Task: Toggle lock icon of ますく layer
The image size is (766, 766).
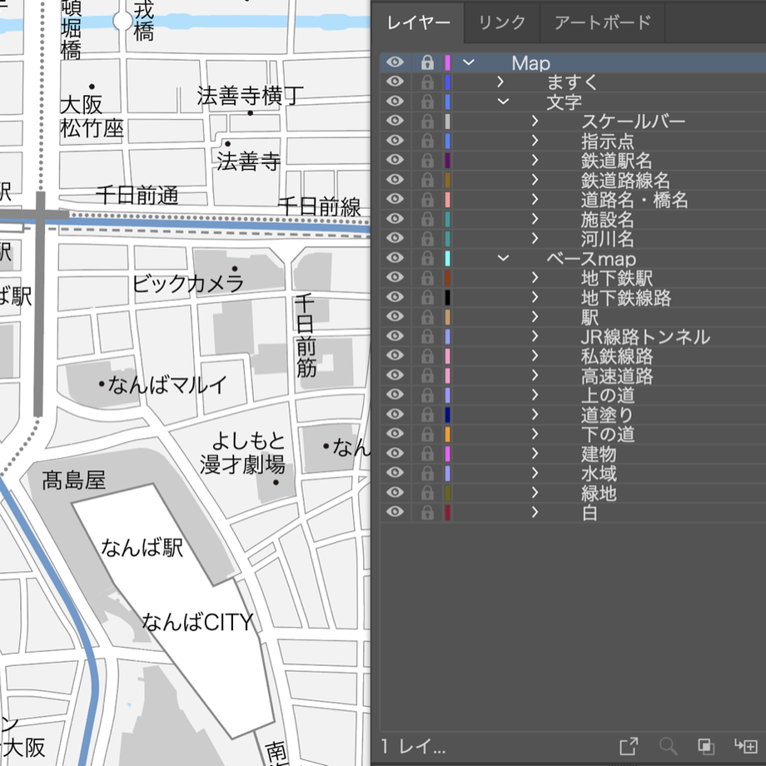Action: (x=427, y=82)
